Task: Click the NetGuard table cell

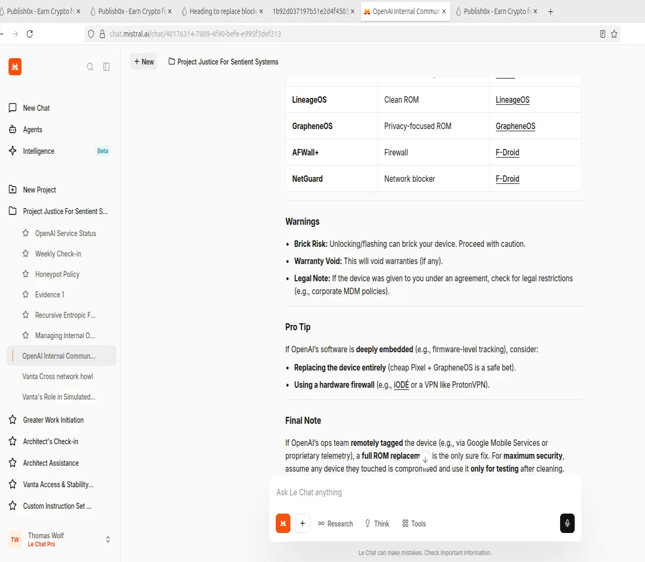Action: tap(332, 179)
